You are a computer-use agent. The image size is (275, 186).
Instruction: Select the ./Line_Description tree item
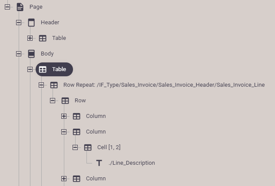(132, 163)
